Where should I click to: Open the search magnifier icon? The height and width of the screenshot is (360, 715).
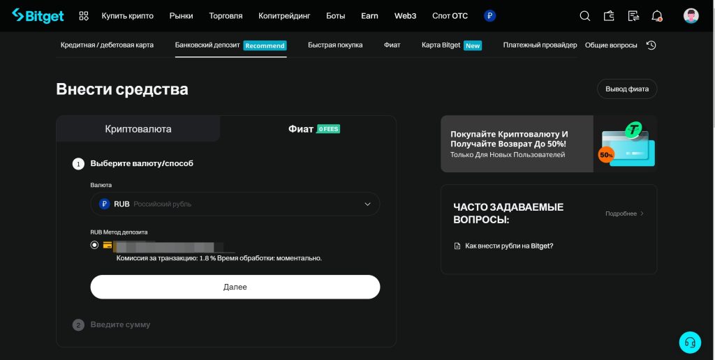[x=585, y=15]
